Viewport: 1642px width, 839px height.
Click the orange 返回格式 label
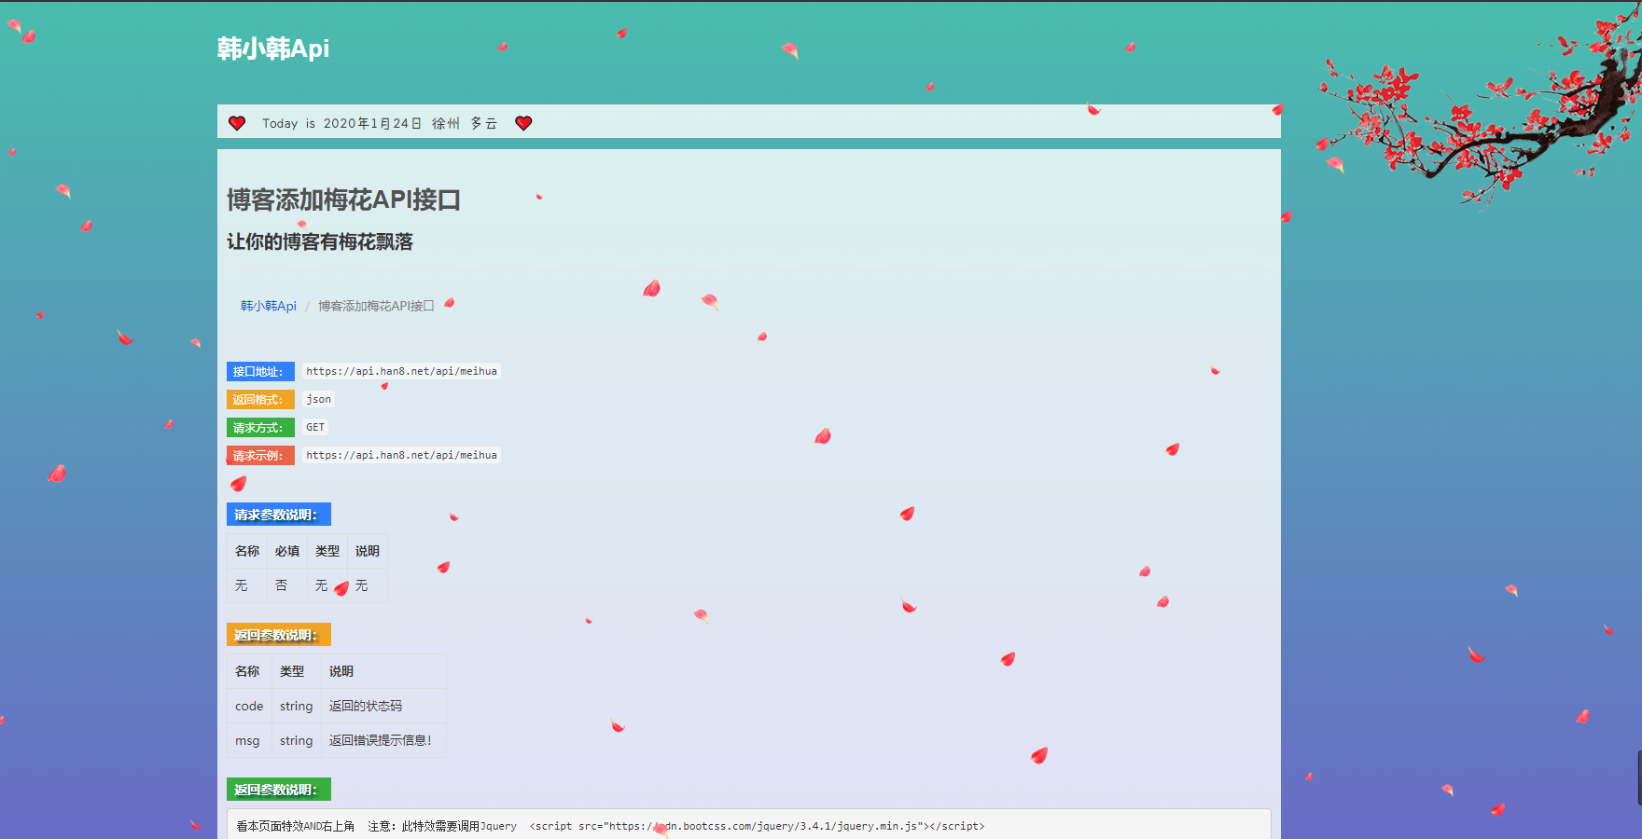coord(259,400)
